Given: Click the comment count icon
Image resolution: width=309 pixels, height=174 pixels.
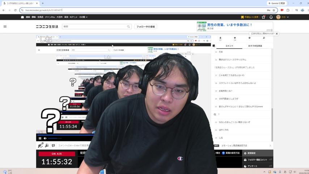Looking at the screenshot, I should 235,39.
